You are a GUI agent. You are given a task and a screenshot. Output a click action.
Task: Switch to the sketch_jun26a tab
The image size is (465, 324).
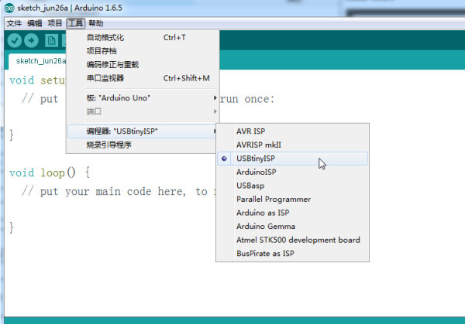click(39, 61)
